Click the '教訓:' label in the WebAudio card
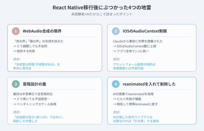Viewport: 204px width, 131px height. [17, 59]
